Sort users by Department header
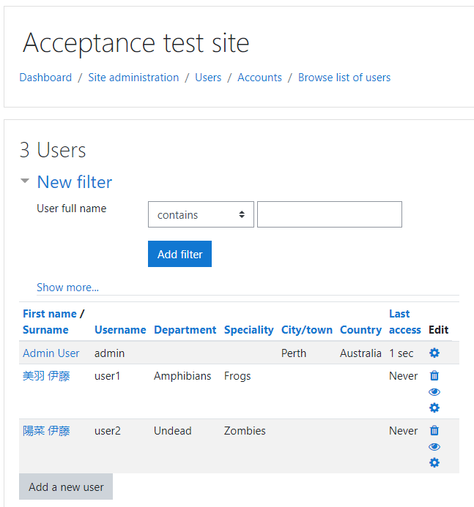This screenshot has height=507, width=474. point(185,330)
